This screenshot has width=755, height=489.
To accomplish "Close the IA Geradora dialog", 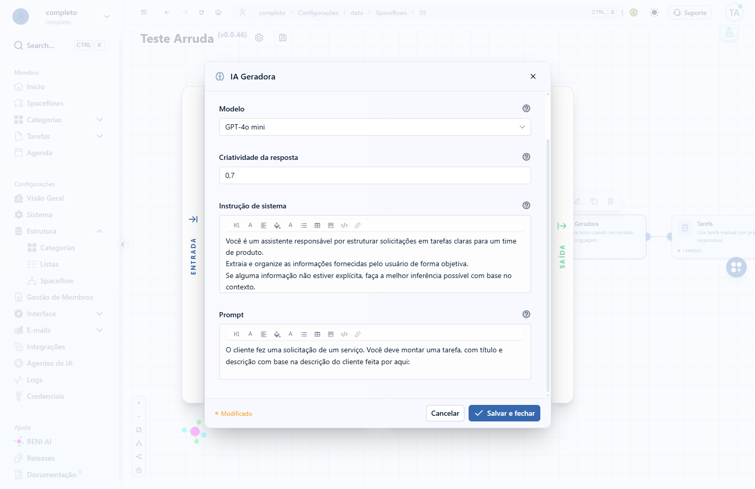I will point(533,76).
